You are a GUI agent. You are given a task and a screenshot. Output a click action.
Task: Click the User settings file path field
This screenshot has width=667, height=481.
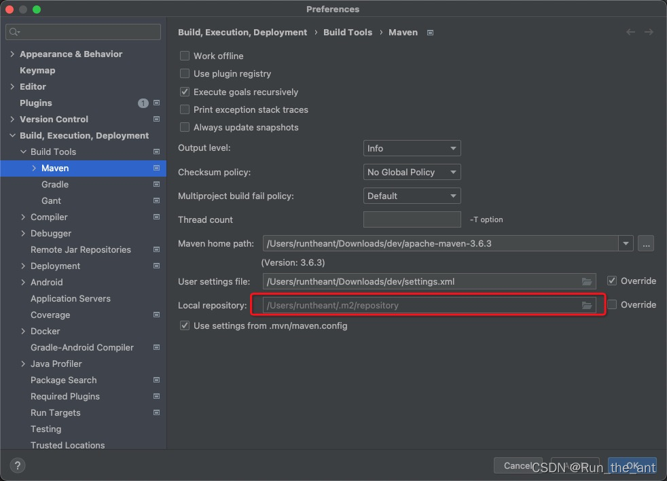(x=429, y=281)
